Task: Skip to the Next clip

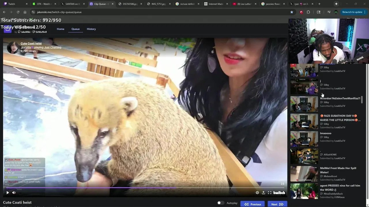Action: pyautogui.click(x=277, y=204)
